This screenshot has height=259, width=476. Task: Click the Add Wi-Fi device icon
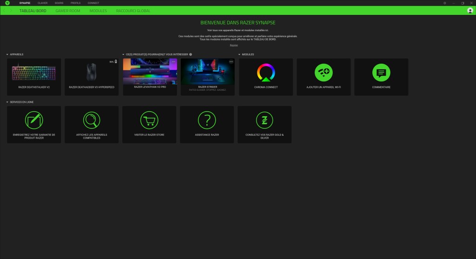coord(324,73)
